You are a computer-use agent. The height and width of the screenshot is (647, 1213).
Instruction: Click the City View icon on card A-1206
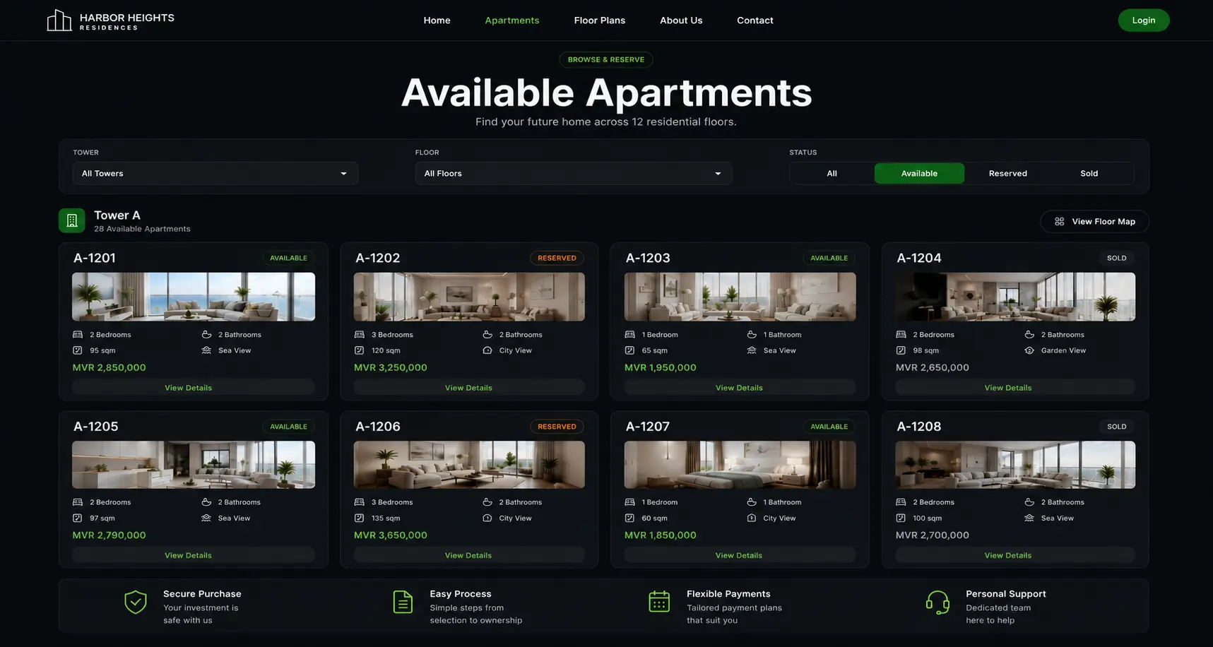pyautogui.click(x=487, y=518)
